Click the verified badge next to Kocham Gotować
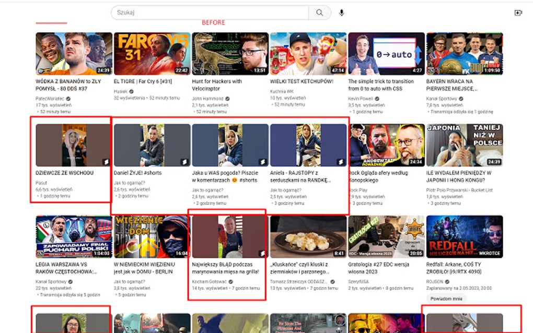 coord(231,281)
